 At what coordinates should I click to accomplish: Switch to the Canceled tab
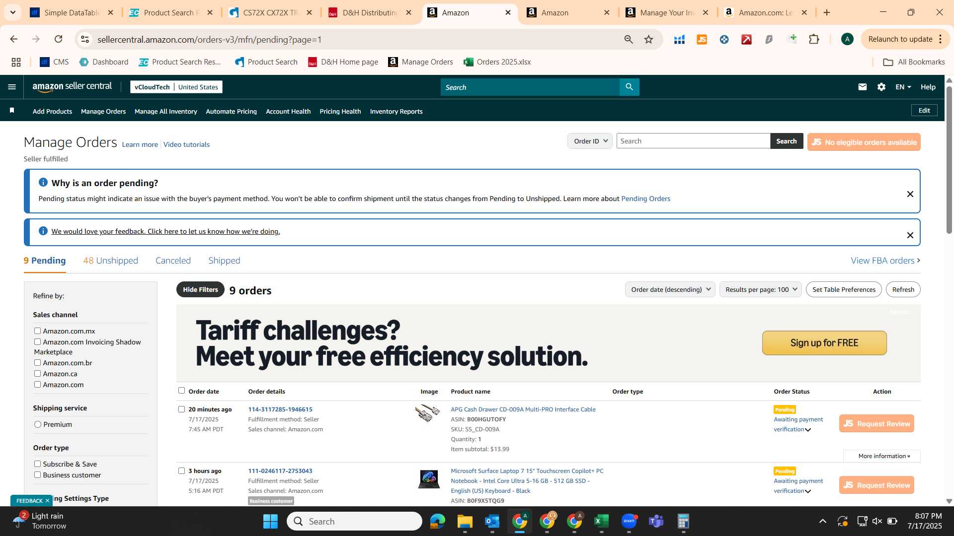[173, 261]
